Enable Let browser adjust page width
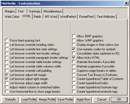 tap(7, 83)
